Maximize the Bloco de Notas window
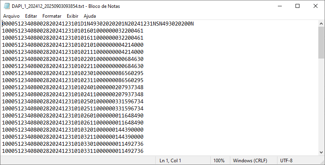This screenshot has width=325, height=165. tap(297, 6)
